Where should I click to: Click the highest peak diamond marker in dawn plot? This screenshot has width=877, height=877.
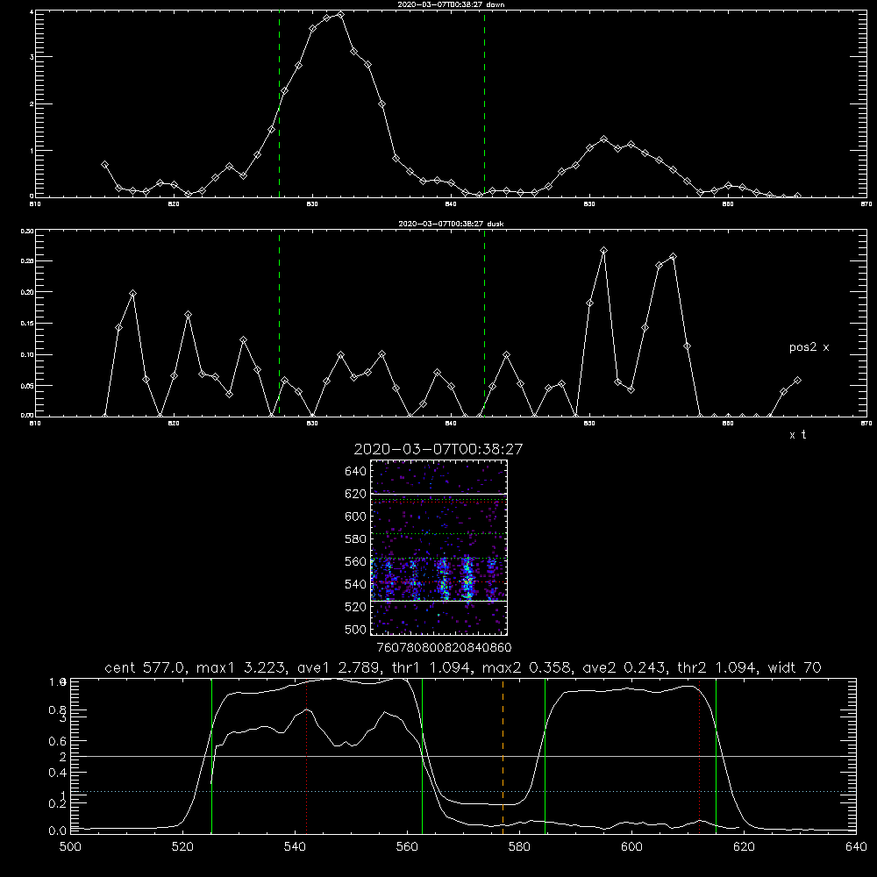340,15
